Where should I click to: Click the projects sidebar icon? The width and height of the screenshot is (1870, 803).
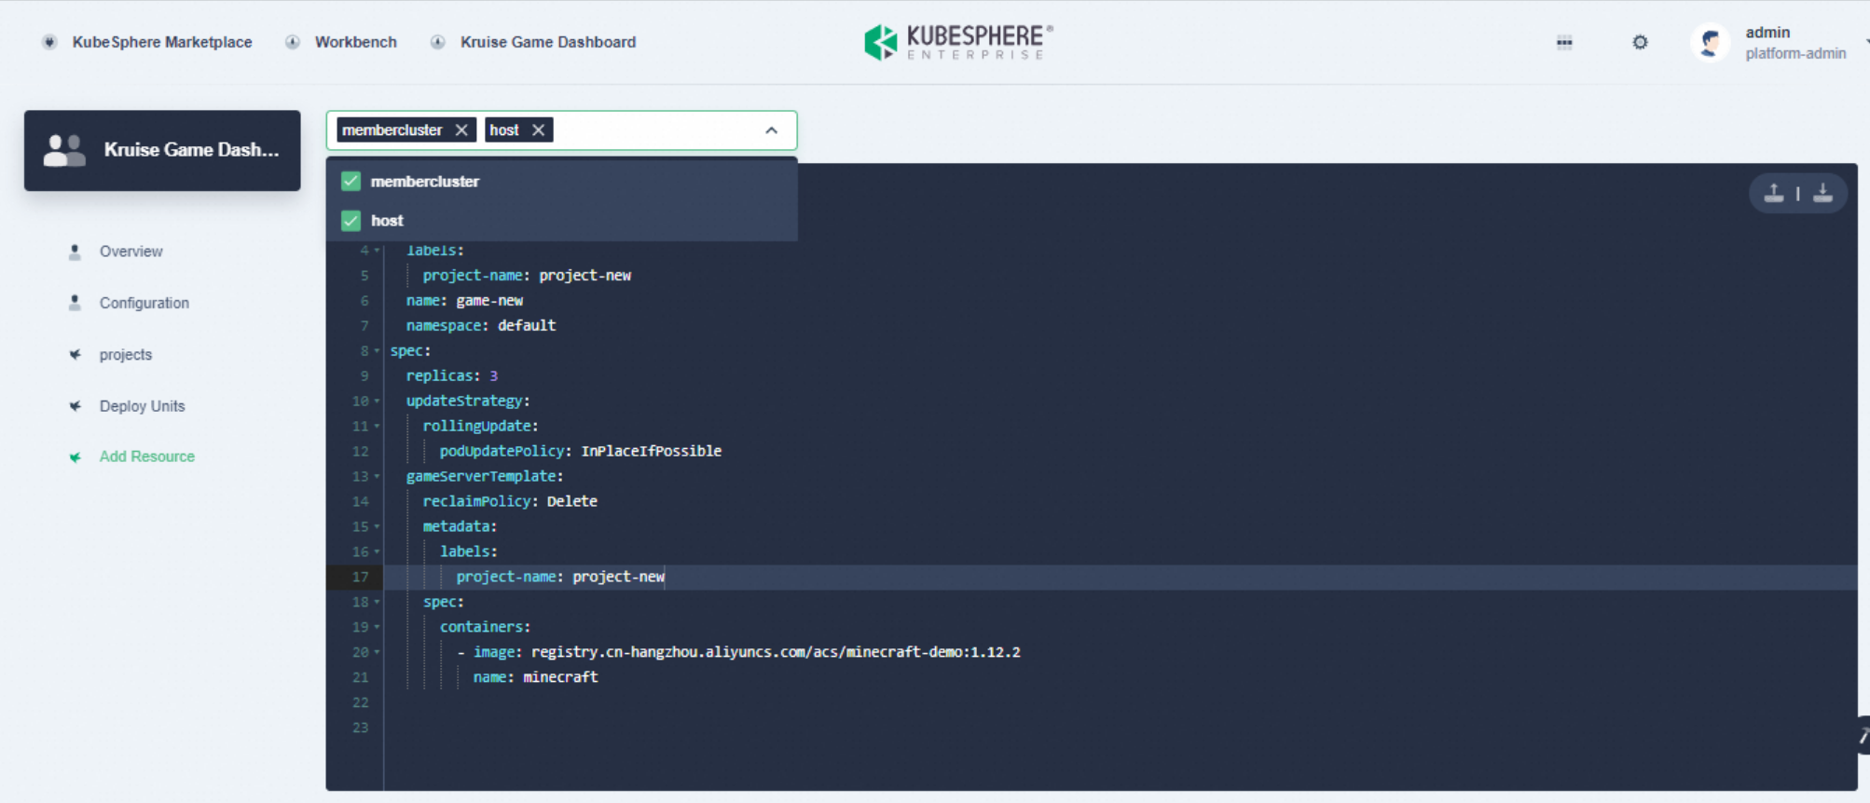pos(75,354)
